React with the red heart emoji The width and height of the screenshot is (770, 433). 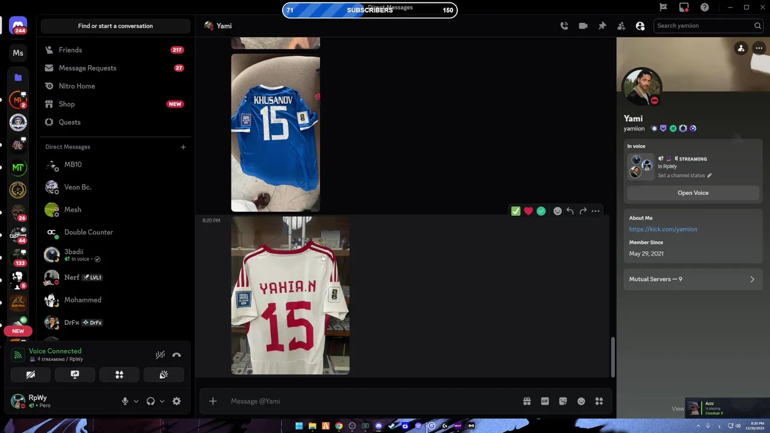pos(528,211)
